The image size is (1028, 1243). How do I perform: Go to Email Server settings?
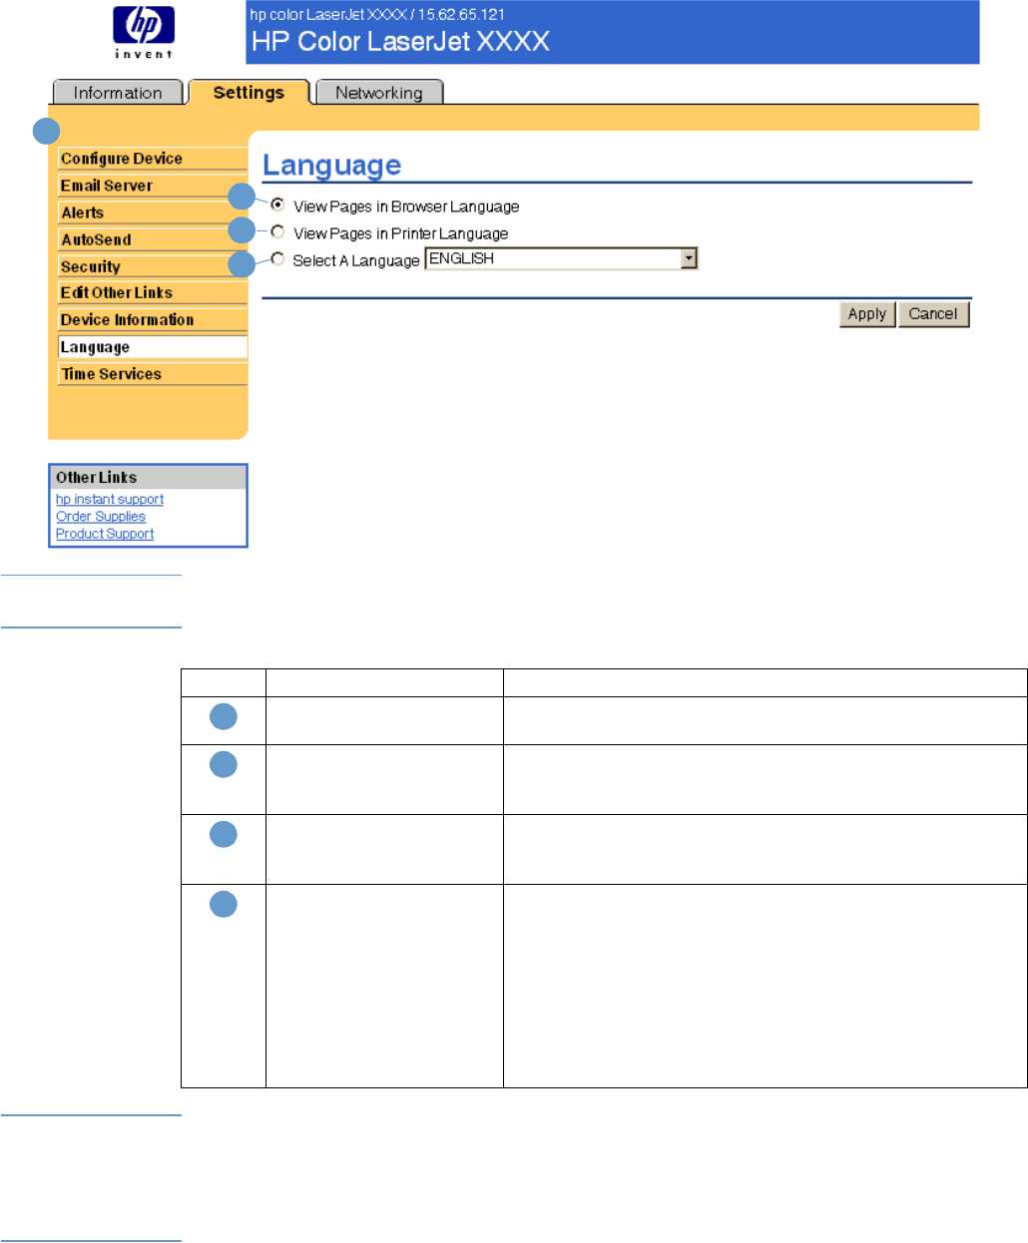point(153,186)
